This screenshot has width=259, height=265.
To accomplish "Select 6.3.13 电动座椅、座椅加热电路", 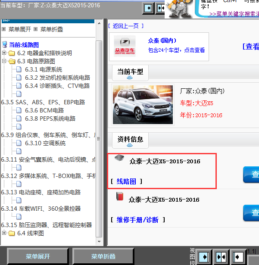I will click(x=41, y=192).
